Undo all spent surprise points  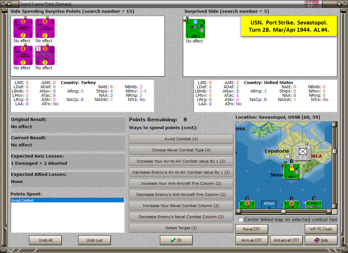[45, 240]
